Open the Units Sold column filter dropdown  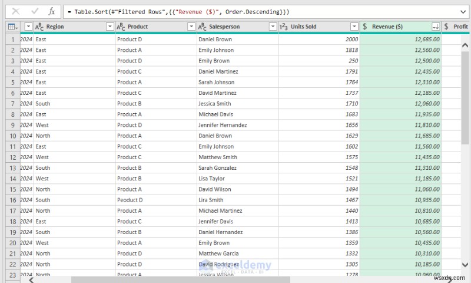(354, 27)
